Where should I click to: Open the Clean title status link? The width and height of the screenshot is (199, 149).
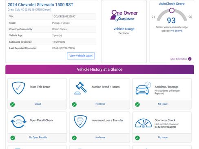[38, 104]
